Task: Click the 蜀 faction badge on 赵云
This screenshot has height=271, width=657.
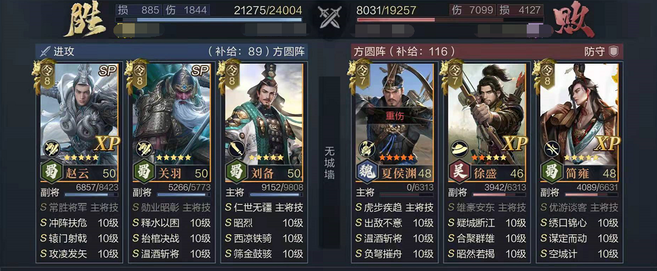Action: coord(51,172)
